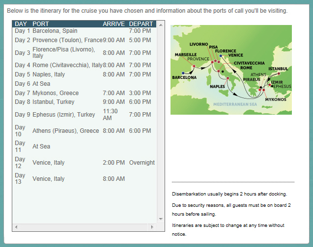Click the 'Overnight' departure cell
This screenshot has width=313, height=247.
click(142, 163)
